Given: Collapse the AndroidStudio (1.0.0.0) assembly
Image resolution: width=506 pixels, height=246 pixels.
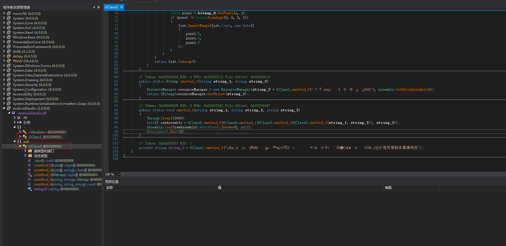Looking at the screenshot, I should click(4, 108).
